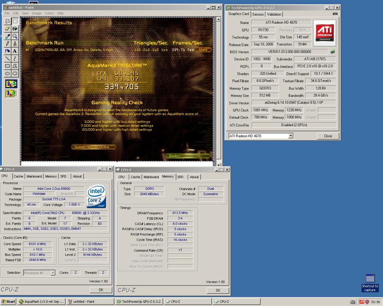
Task: Open the ATI Radeon HD 4670 GPU dropdown
Action: [x=290, y=136]
